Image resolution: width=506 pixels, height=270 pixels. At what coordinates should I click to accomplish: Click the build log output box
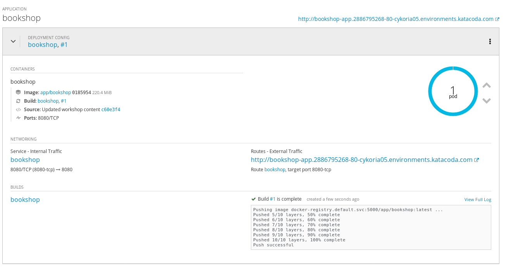pyautogui.click(x=371, y=227)
